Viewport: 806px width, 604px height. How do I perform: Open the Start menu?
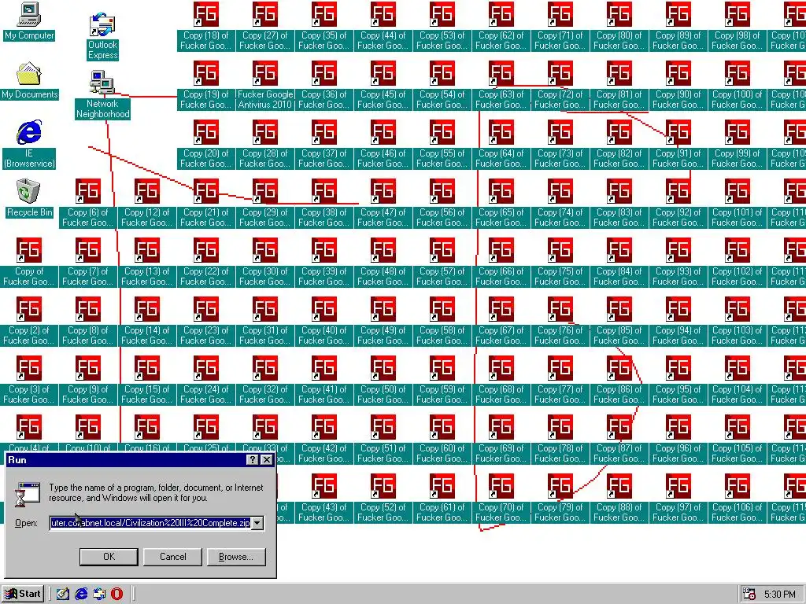point(23,594)
